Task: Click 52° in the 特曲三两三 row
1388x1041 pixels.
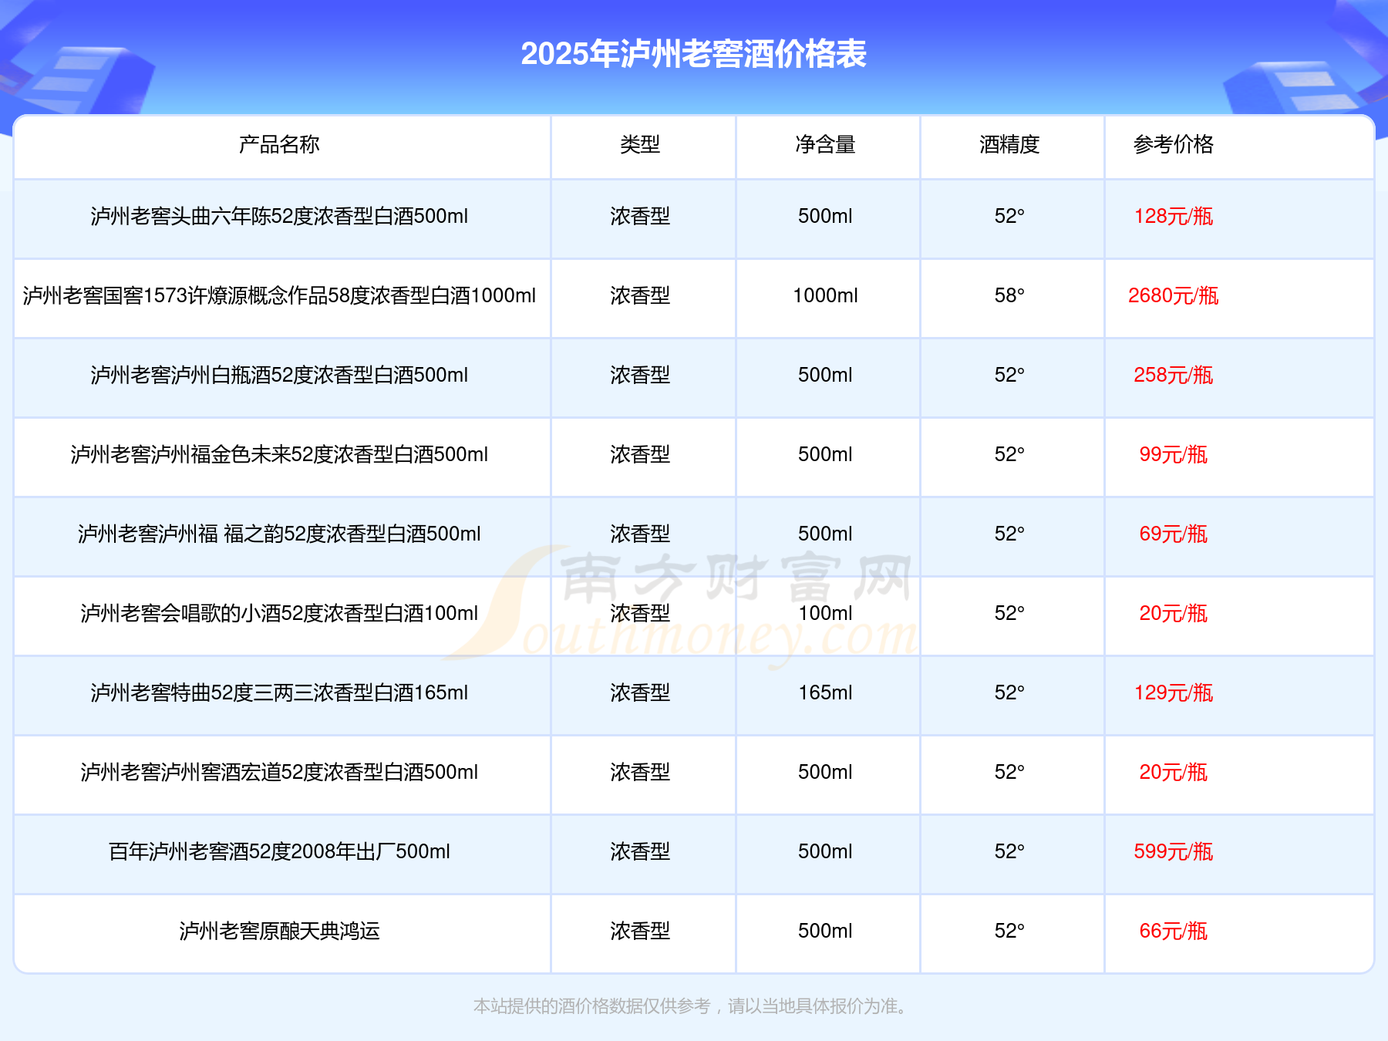Action: click(x=1009, y=692)
